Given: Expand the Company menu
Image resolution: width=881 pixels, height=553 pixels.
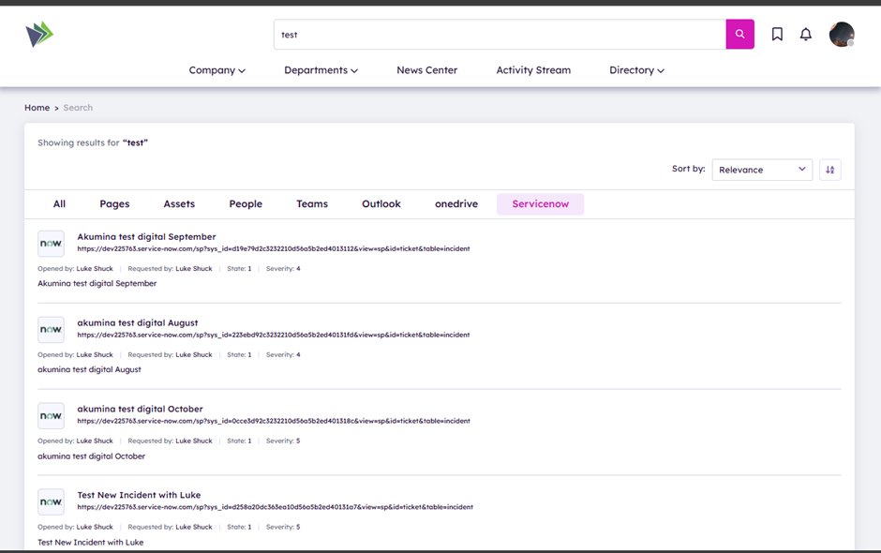Looking at the screenshot, I should (x=217, y=70).
